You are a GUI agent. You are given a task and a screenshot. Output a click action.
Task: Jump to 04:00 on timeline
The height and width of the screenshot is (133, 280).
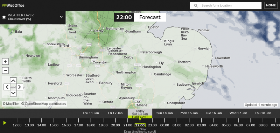pyautogui.click(x=214, y=125)
